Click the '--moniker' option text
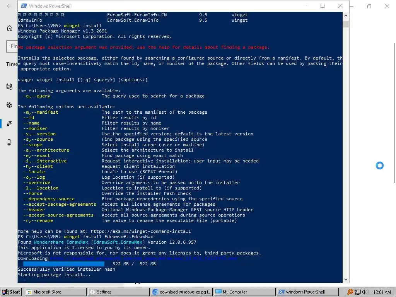The width and height of the screenshot is (396, 297). (x=35, y=128)
